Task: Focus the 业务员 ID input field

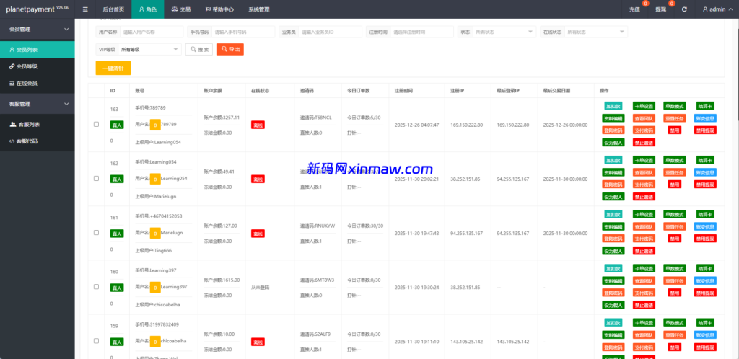Action: tap(330, 32)
